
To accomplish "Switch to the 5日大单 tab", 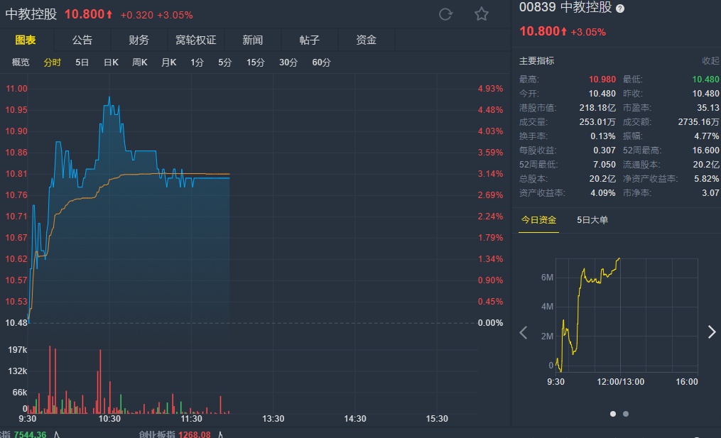I will click(592, 220).
